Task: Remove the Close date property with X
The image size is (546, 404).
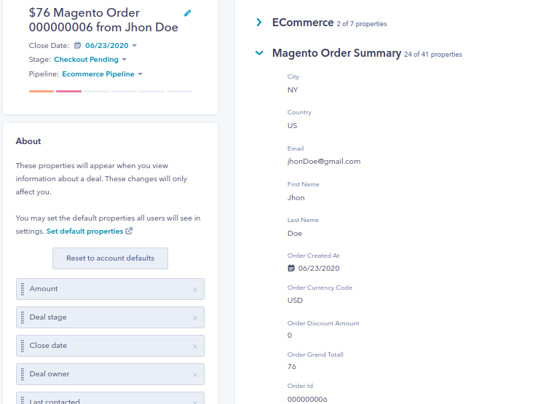Action: click(195, 346)
